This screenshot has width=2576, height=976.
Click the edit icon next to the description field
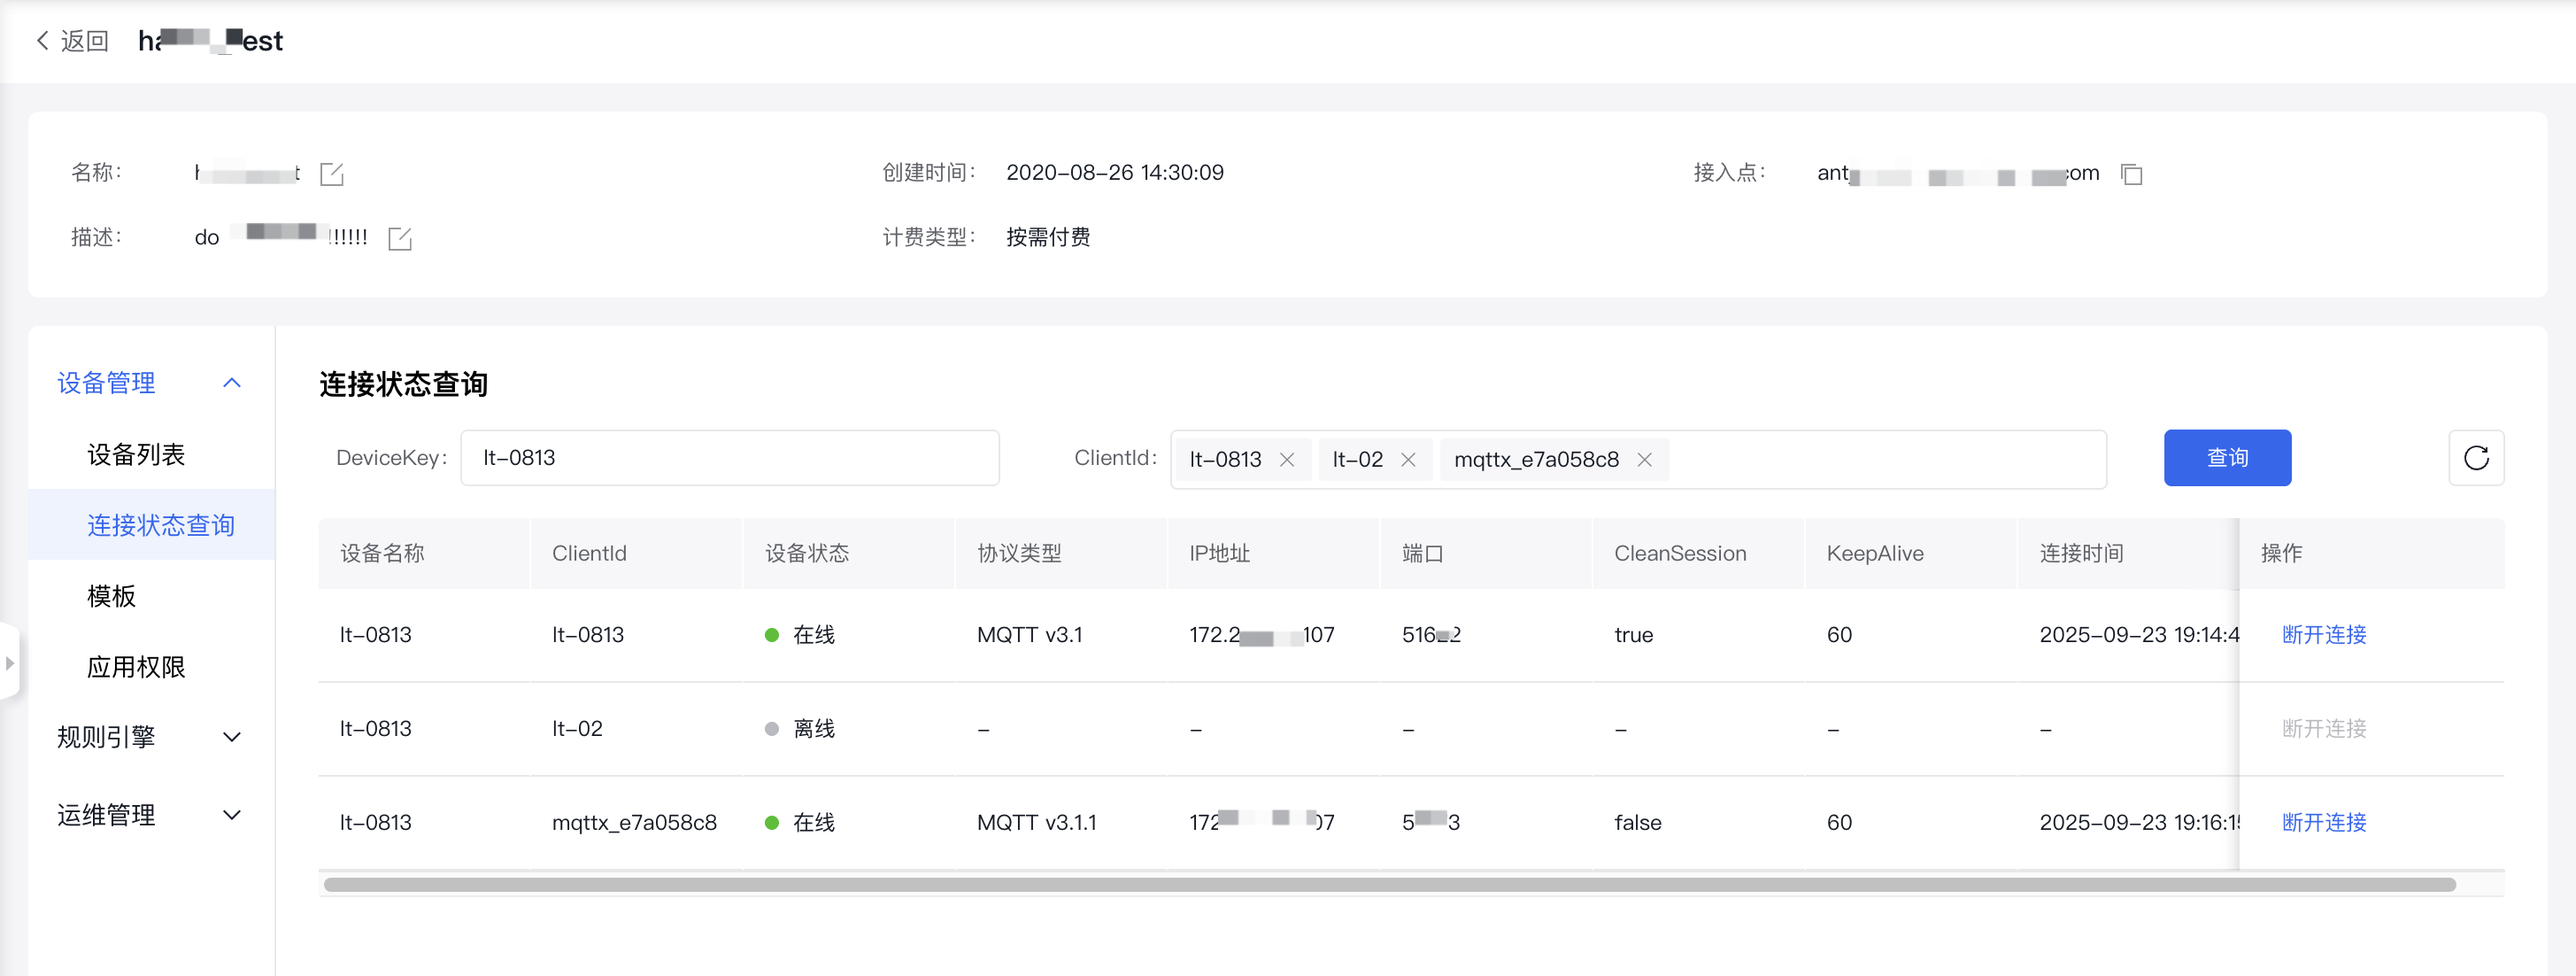pos(399,238)
